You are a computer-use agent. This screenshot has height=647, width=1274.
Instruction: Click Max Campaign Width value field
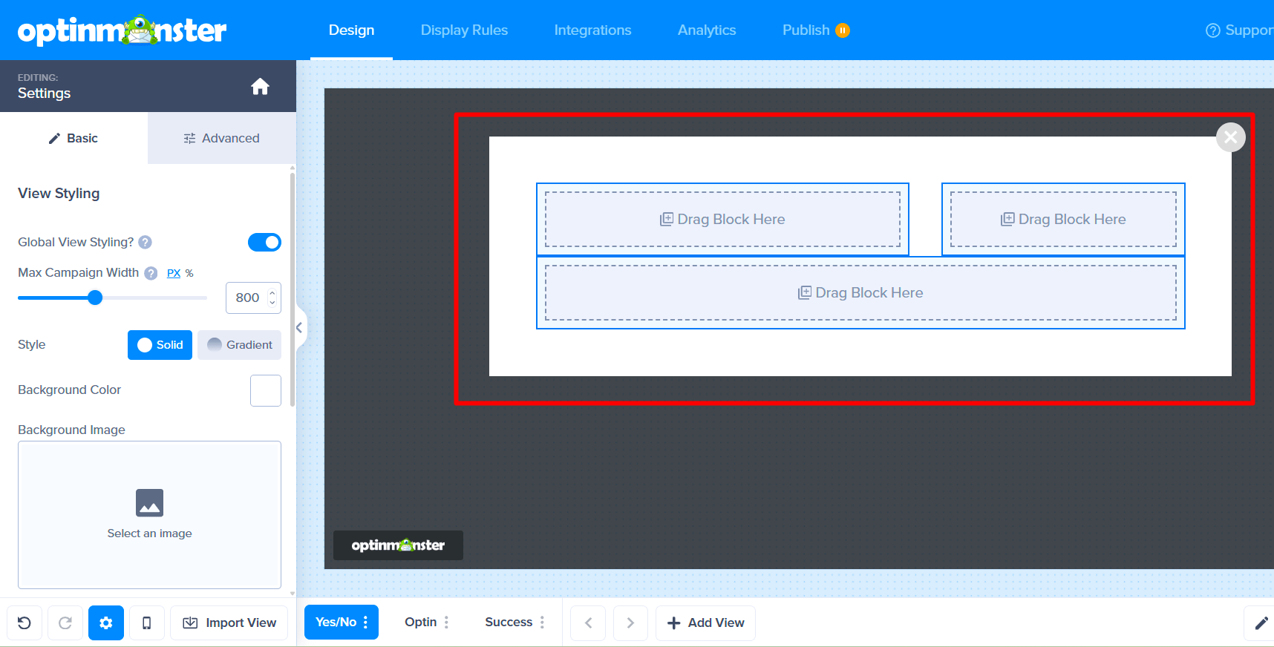(x=247, y=298)
